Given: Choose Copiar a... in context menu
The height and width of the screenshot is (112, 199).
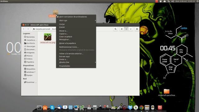Looking at the screenshot, I should (76, 34).
